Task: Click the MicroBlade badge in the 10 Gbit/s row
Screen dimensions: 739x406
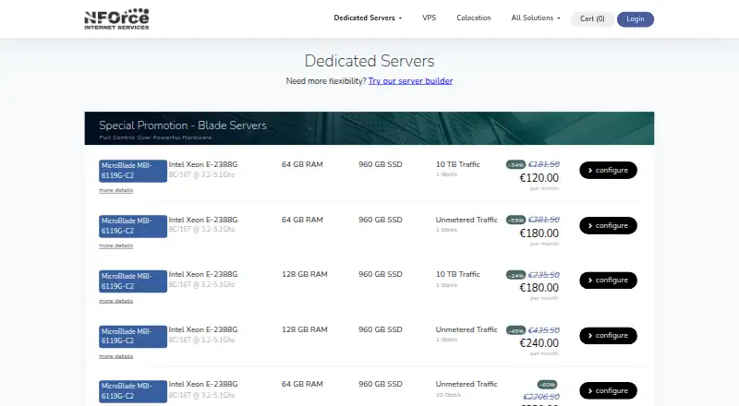Action: click(x=133, y=391)
